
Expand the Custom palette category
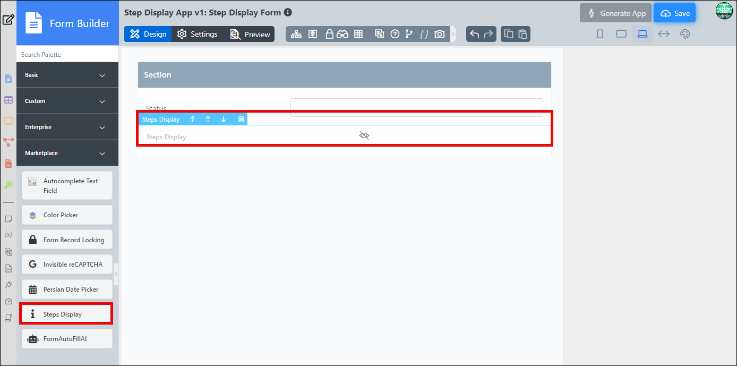tap(67, 101)
